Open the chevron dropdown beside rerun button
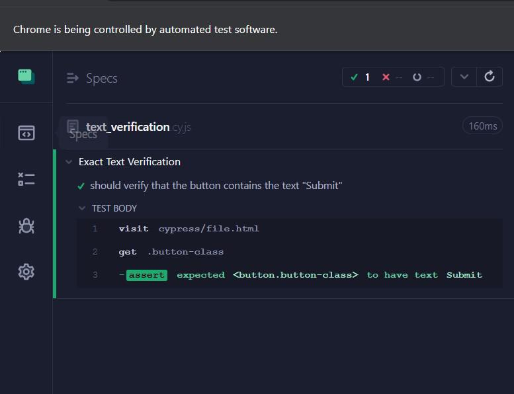The width and height of the screenshot is (514, 394). click(x=464, y=77)
